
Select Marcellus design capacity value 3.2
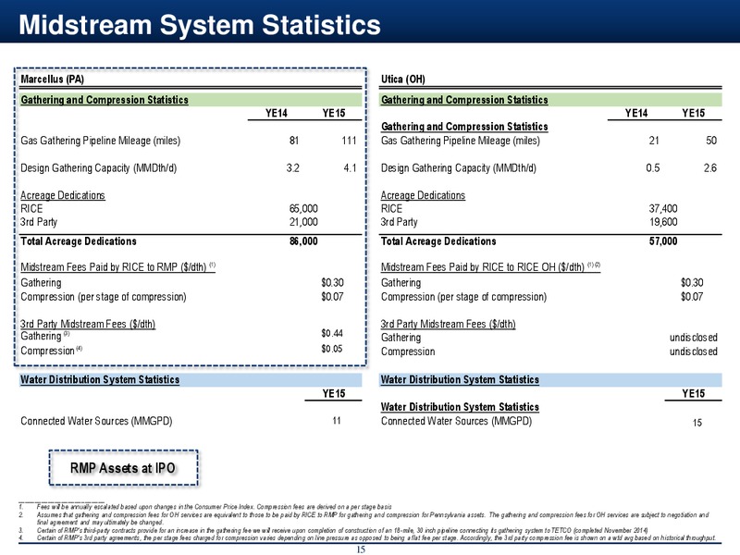coord(292,168)
